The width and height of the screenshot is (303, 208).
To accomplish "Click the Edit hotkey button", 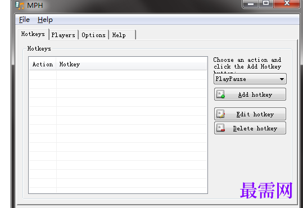I will click(x=250, y=114).
